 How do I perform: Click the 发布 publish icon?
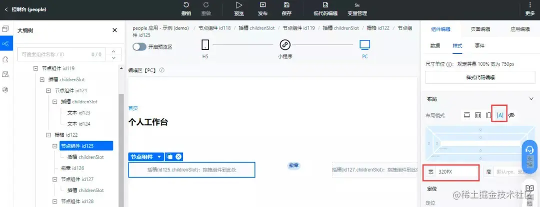click(x=263, y=5)
